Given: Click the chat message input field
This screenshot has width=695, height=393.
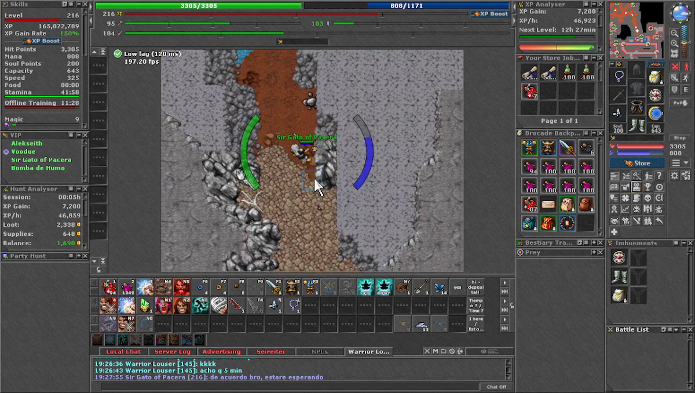Looking at the screenshot, I should pyautogui.click(x=290, y=387).
